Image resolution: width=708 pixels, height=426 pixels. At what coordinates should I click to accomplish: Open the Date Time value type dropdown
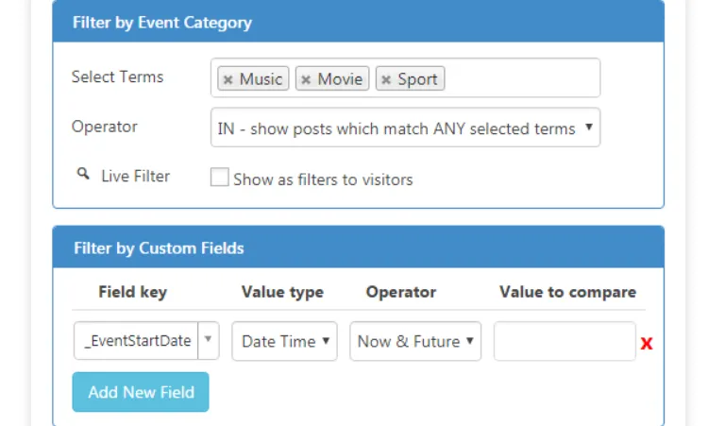[x=284, y=341]
